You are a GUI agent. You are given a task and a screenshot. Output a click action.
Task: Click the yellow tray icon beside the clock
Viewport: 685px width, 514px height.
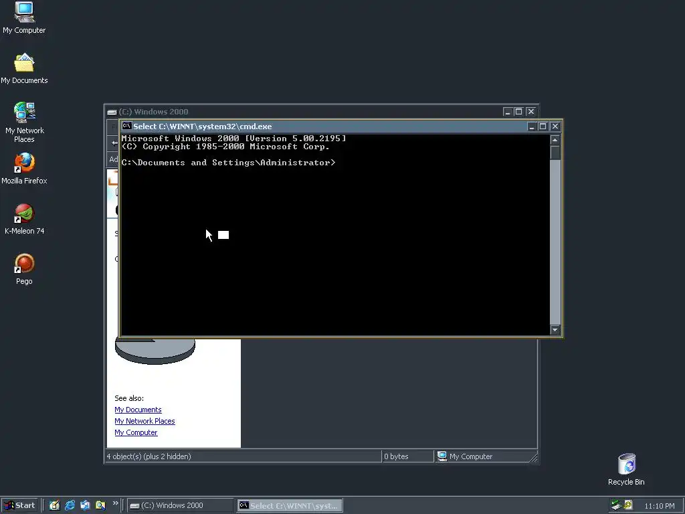[628, 505]
